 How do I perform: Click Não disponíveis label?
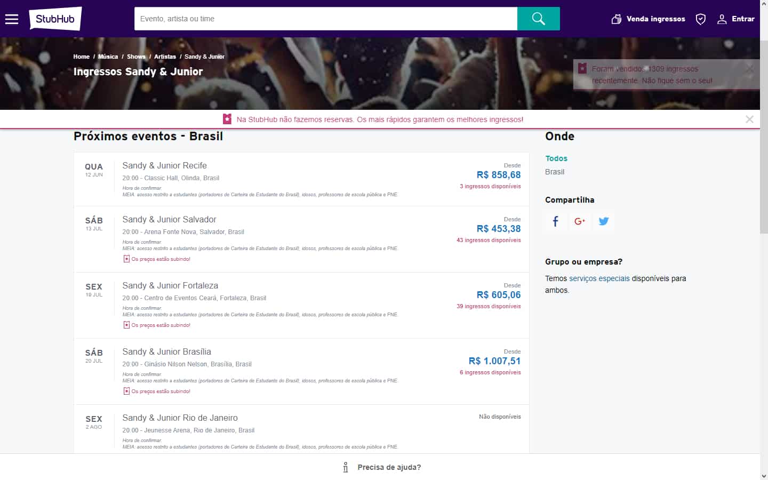coord(500,417)
